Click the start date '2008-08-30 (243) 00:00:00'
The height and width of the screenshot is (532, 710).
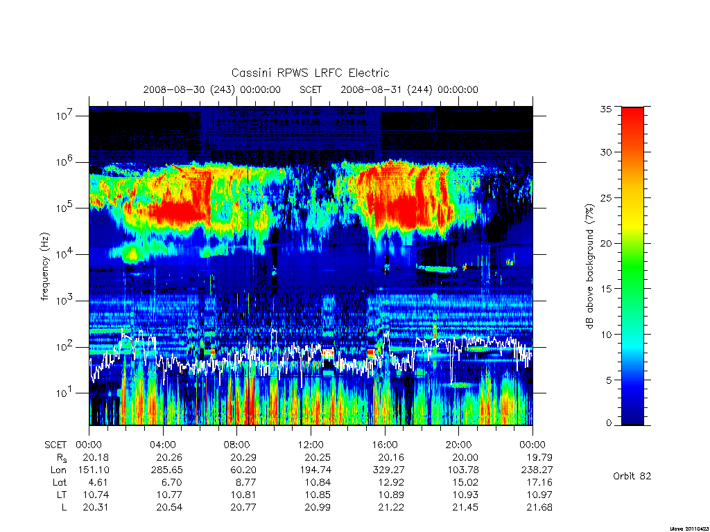tap(212, 89)
